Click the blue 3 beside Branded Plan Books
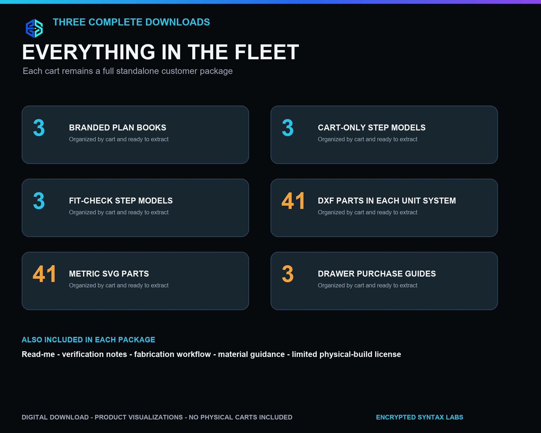541x433 pixels. click(39, 128)
